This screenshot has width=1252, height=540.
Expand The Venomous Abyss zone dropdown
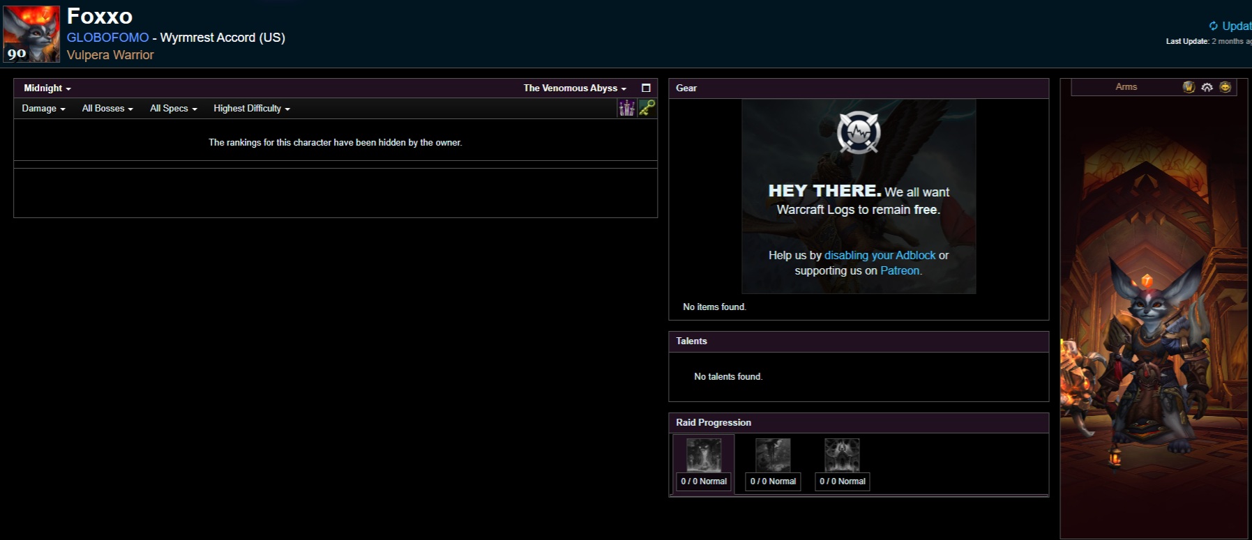click(575, 88)
